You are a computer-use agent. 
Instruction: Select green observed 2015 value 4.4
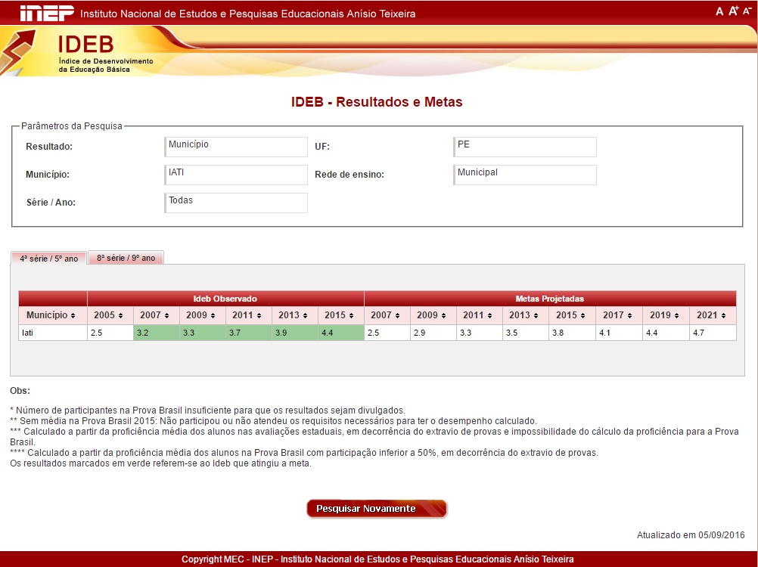(x=341, y=333)
